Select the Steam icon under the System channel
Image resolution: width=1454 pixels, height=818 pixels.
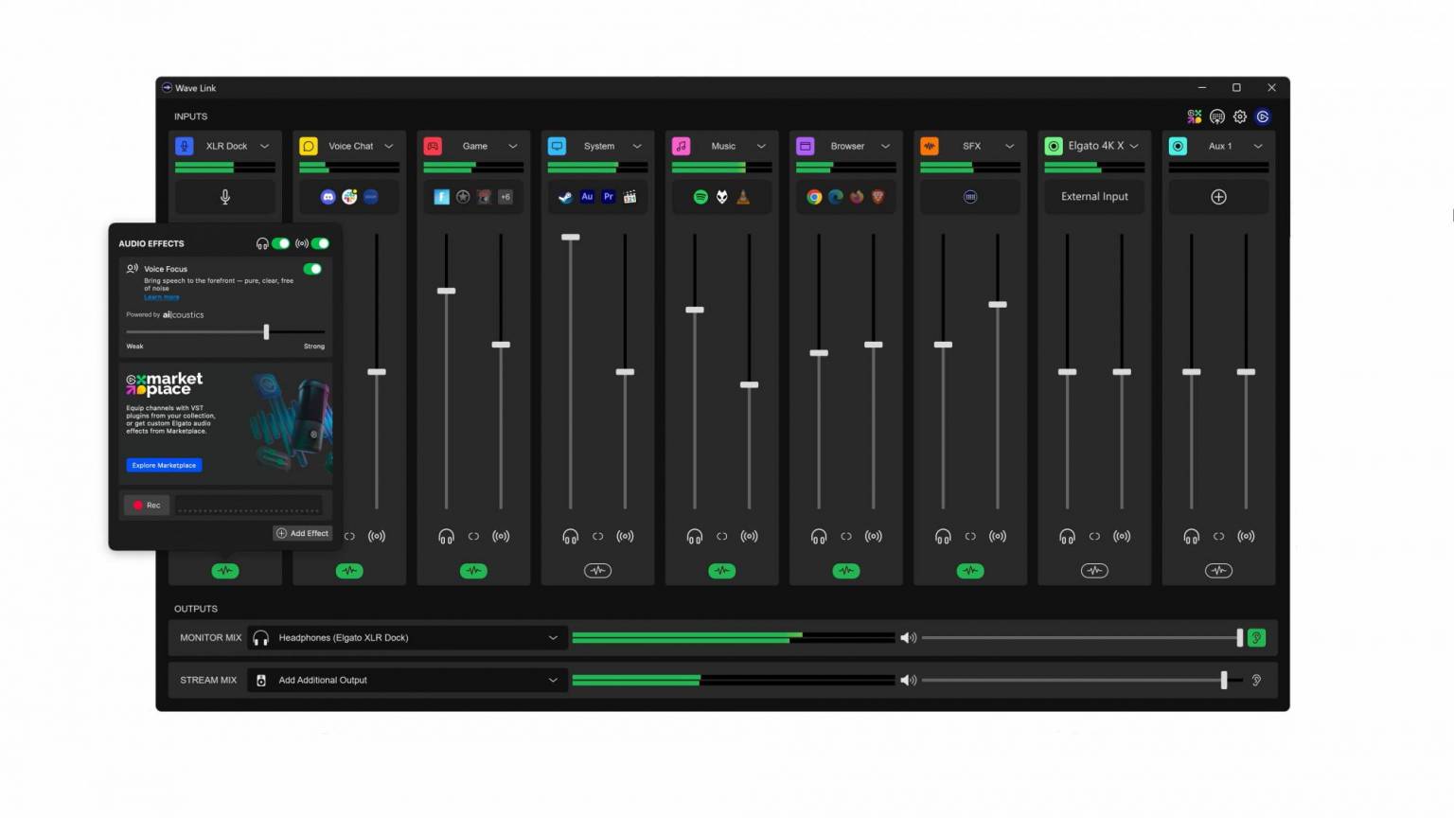click(x=565, y=196)
